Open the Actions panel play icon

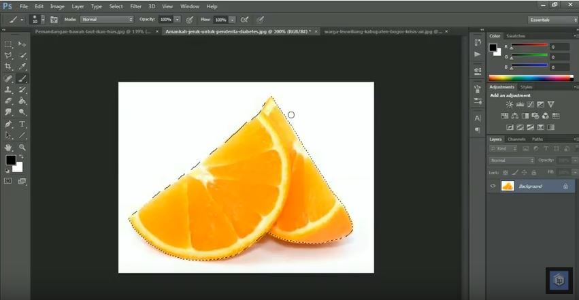click(478, 54)
